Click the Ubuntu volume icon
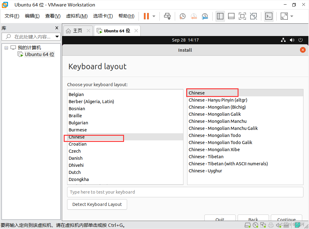This screenshot has width=309, height=229. pos(292,40)
